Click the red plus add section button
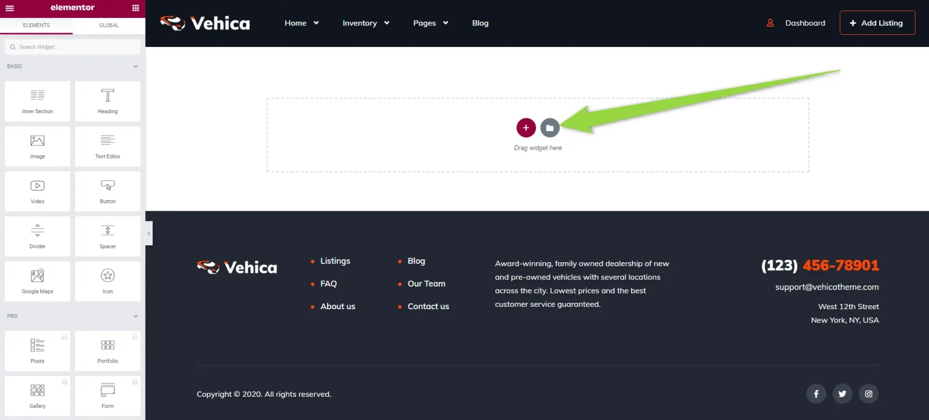This screenshot has height=420, width=929. [x=526, y=128]
